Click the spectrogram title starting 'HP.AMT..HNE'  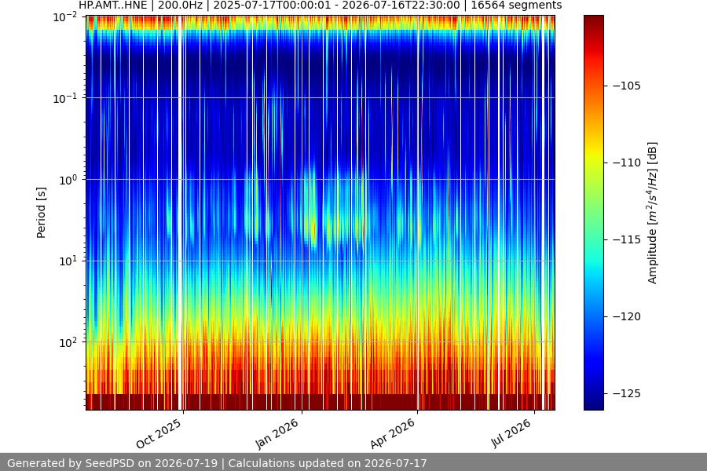321,5
